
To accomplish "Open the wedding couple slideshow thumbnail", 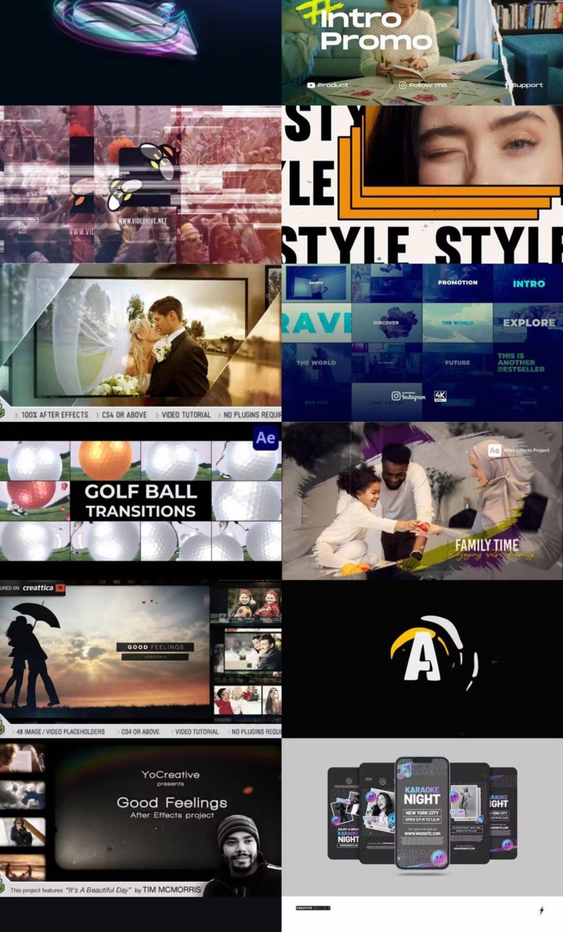I will (x=140, y=342).
